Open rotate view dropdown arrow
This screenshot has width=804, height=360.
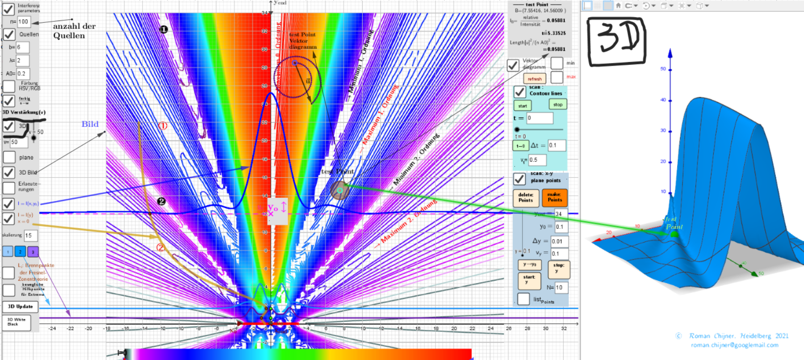tap(653, 6)
